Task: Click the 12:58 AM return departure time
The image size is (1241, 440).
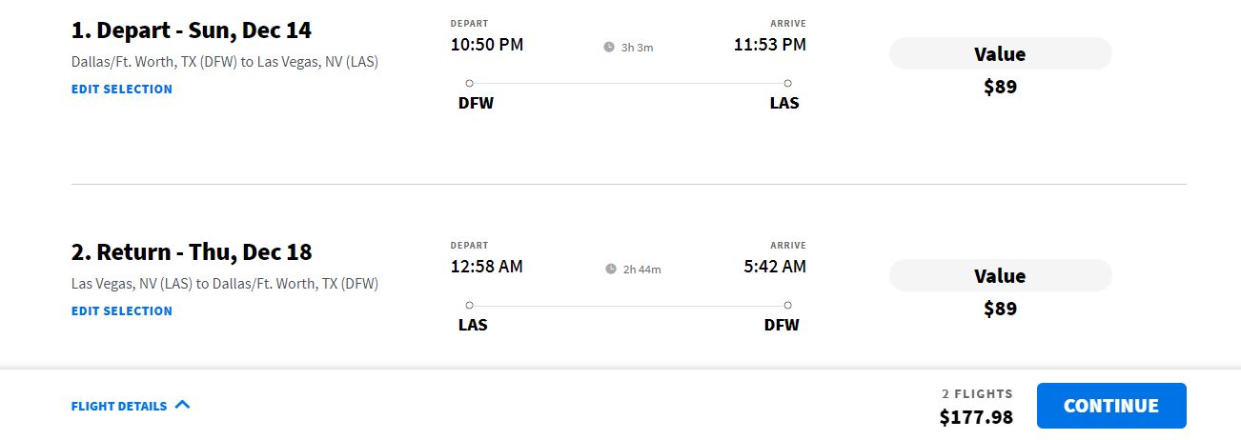Action: [x=487, y=267]
